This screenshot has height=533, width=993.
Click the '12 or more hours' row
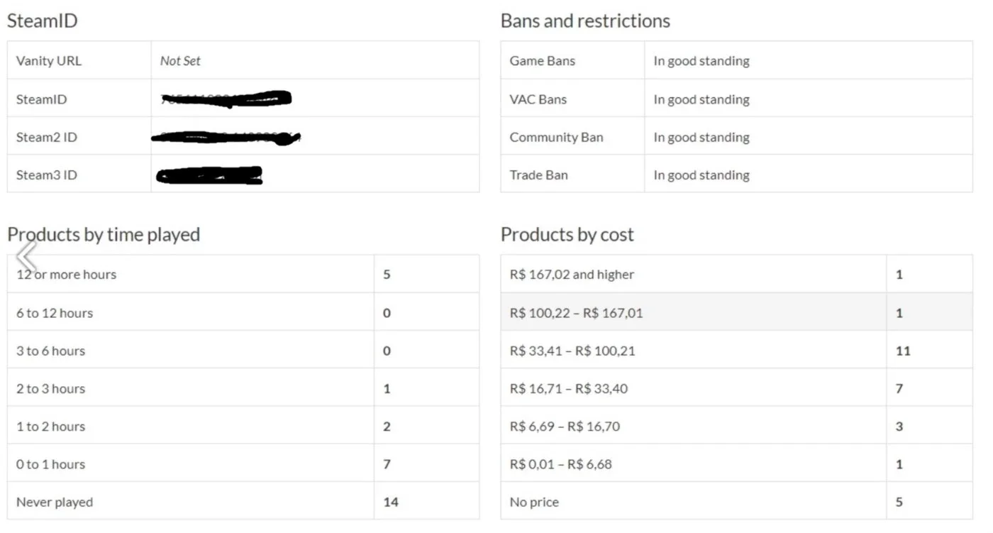coord(243,274)
